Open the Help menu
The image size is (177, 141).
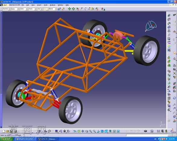click(x=67, y=5)
